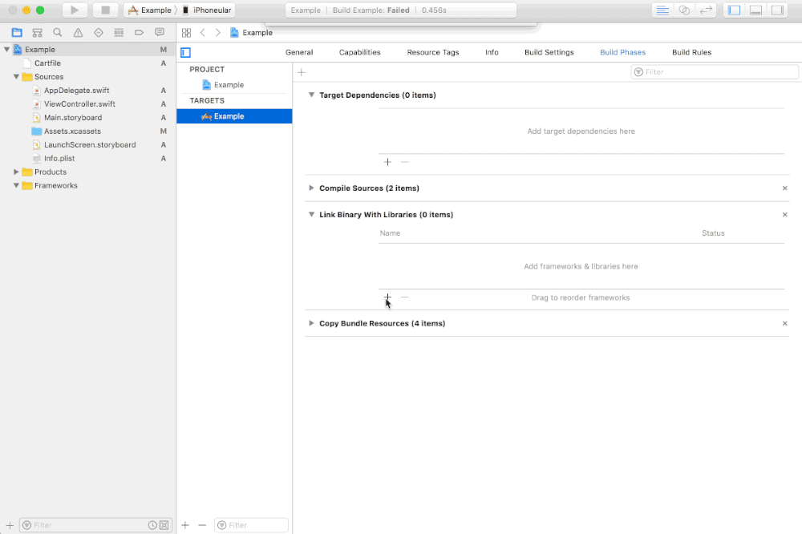Screen dimensions: 802x534
Task: Collapse the Sources folder
Action: 16,77
